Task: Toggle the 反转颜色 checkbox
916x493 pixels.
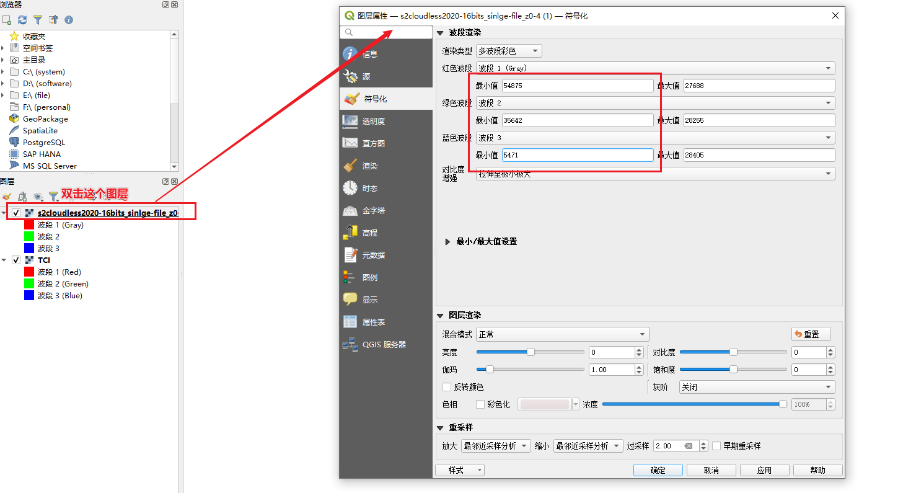Action: tap(446, 387)
